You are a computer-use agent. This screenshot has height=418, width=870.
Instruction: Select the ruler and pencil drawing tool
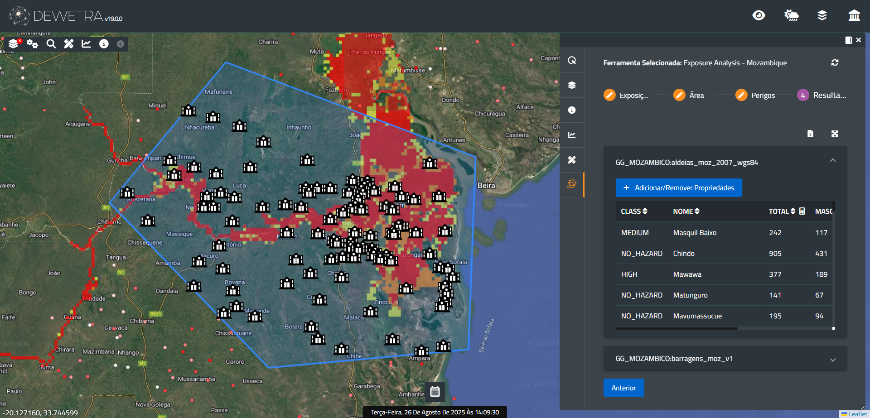pyautogui.click(x=68, y=44)
